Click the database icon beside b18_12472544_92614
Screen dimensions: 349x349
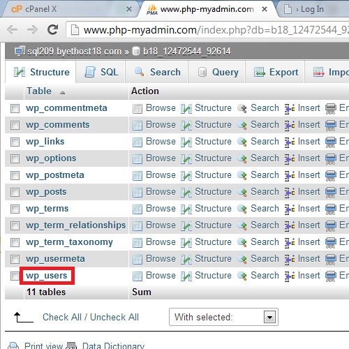point(136,51)
